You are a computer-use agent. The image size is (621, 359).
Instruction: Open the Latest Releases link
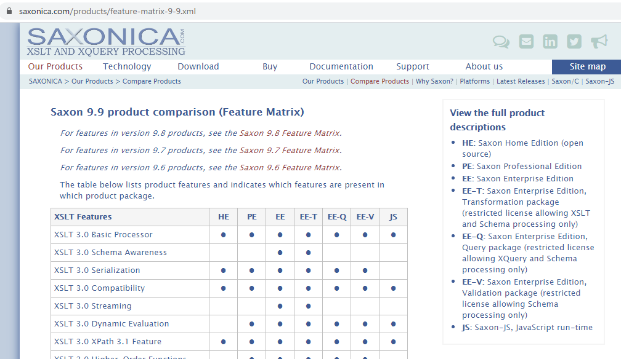point(521,81)
